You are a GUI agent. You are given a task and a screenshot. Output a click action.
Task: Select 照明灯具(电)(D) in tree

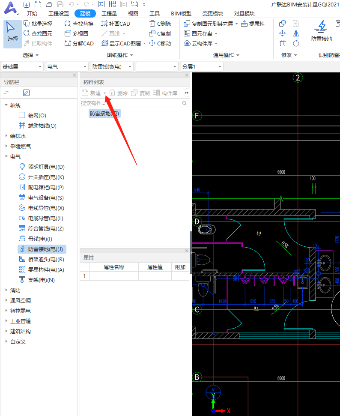42,167
